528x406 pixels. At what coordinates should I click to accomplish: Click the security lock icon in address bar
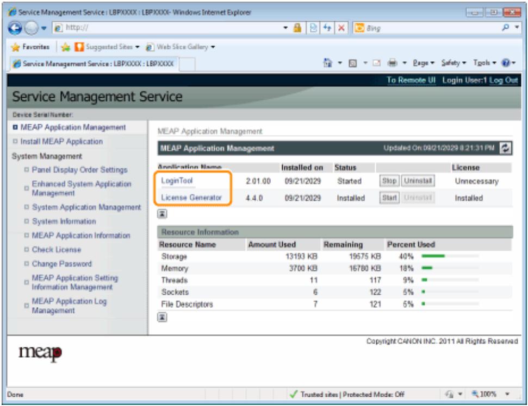click(x=297, y=28)
